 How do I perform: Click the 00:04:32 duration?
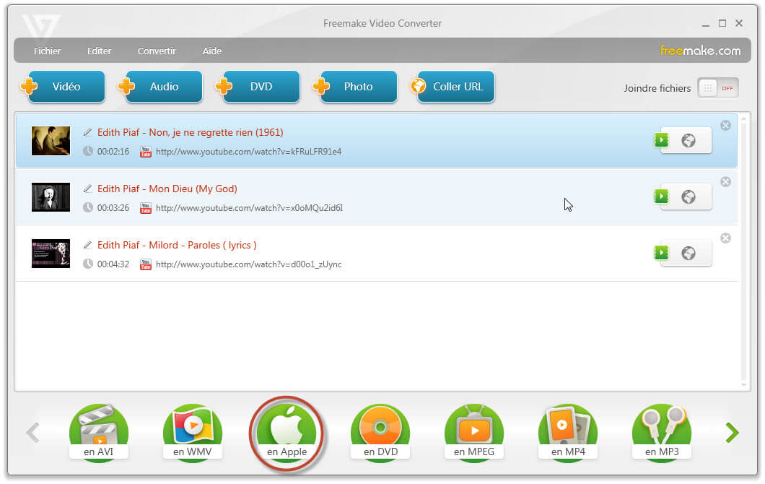click(x=113, y=264)
